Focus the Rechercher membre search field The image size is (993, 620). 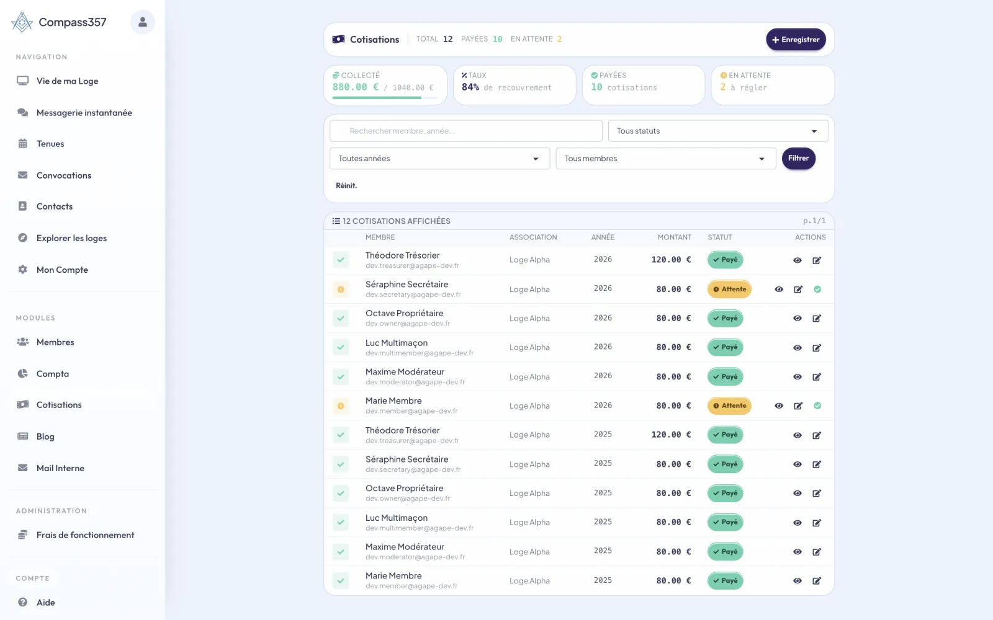[466, 131]
